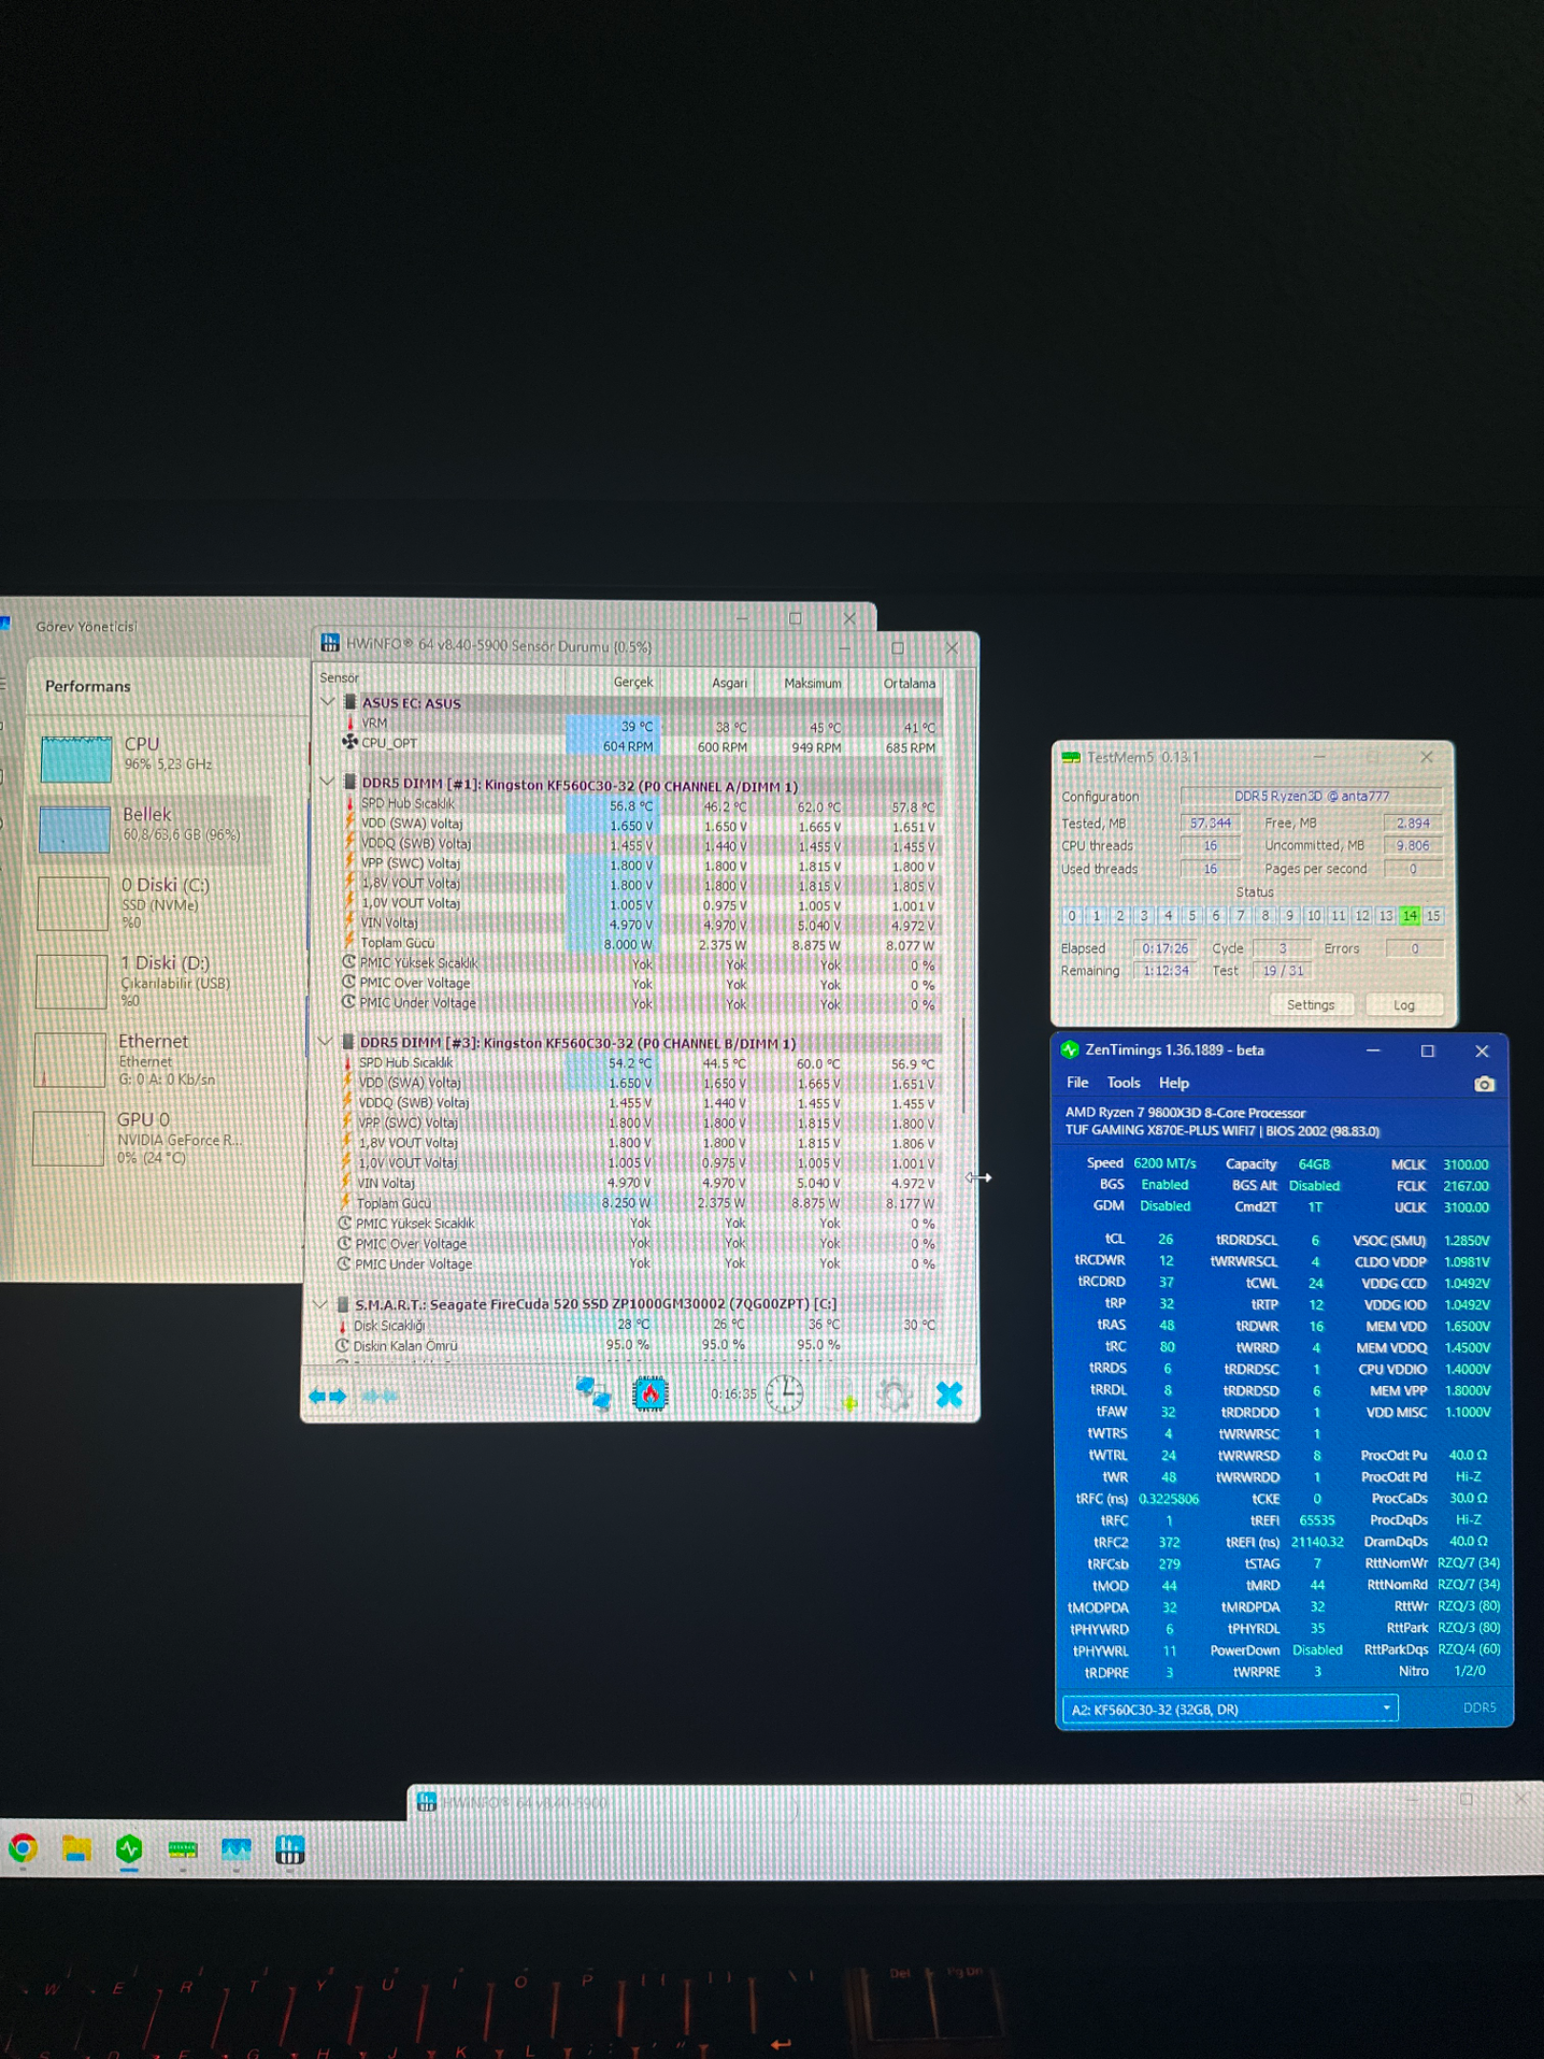Open HWiNFO sensor settings gear icon

(894, 1396)
